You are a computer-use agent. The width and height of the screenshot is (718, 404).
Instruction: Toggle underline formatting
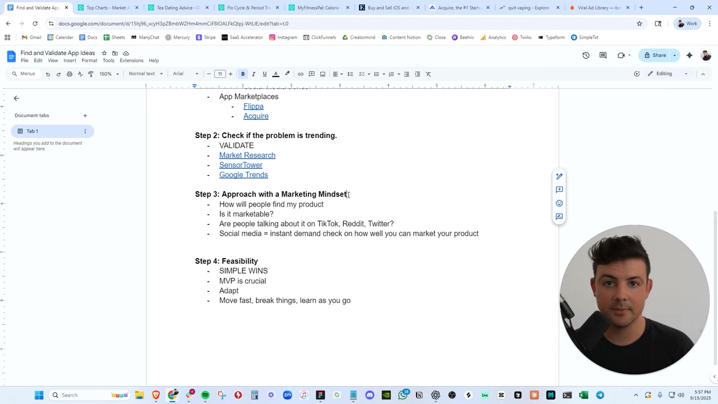coord(265,74)
